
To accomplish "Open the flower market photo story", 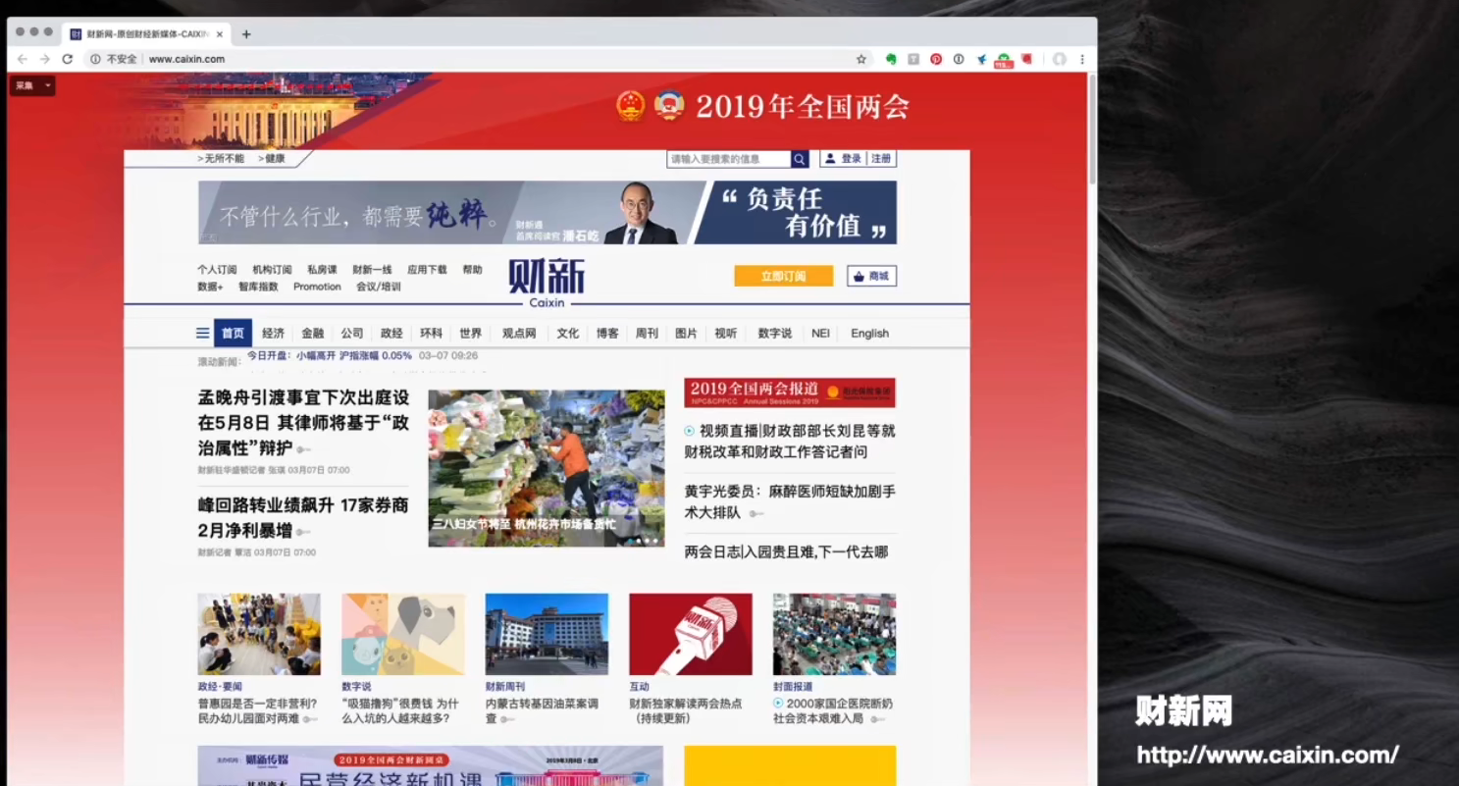I will [x=547, y=468].
